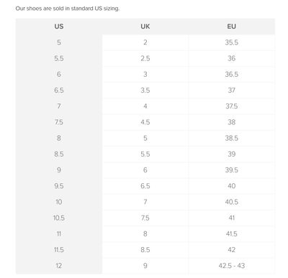The width and height of the screenshot is (288, 278).
Task: Click the UK column header
Action: 145,27
